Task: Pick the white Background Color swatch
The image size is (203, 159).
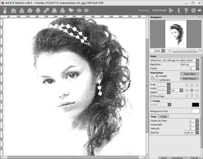Action: [195, 111]
